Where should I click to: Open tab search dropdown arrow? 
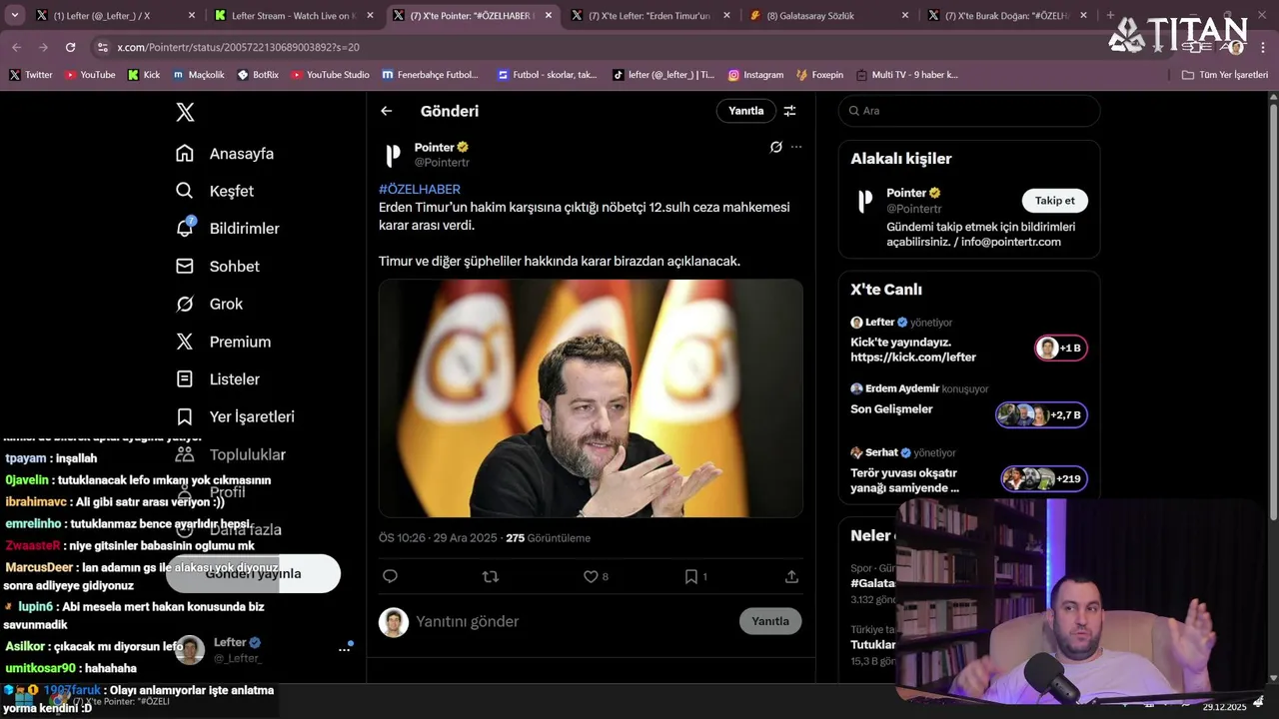click(14, 16)
